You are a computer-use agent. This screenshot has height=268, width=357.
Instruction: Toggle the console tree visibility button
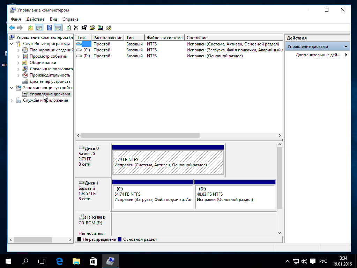(x=39, y=28)
